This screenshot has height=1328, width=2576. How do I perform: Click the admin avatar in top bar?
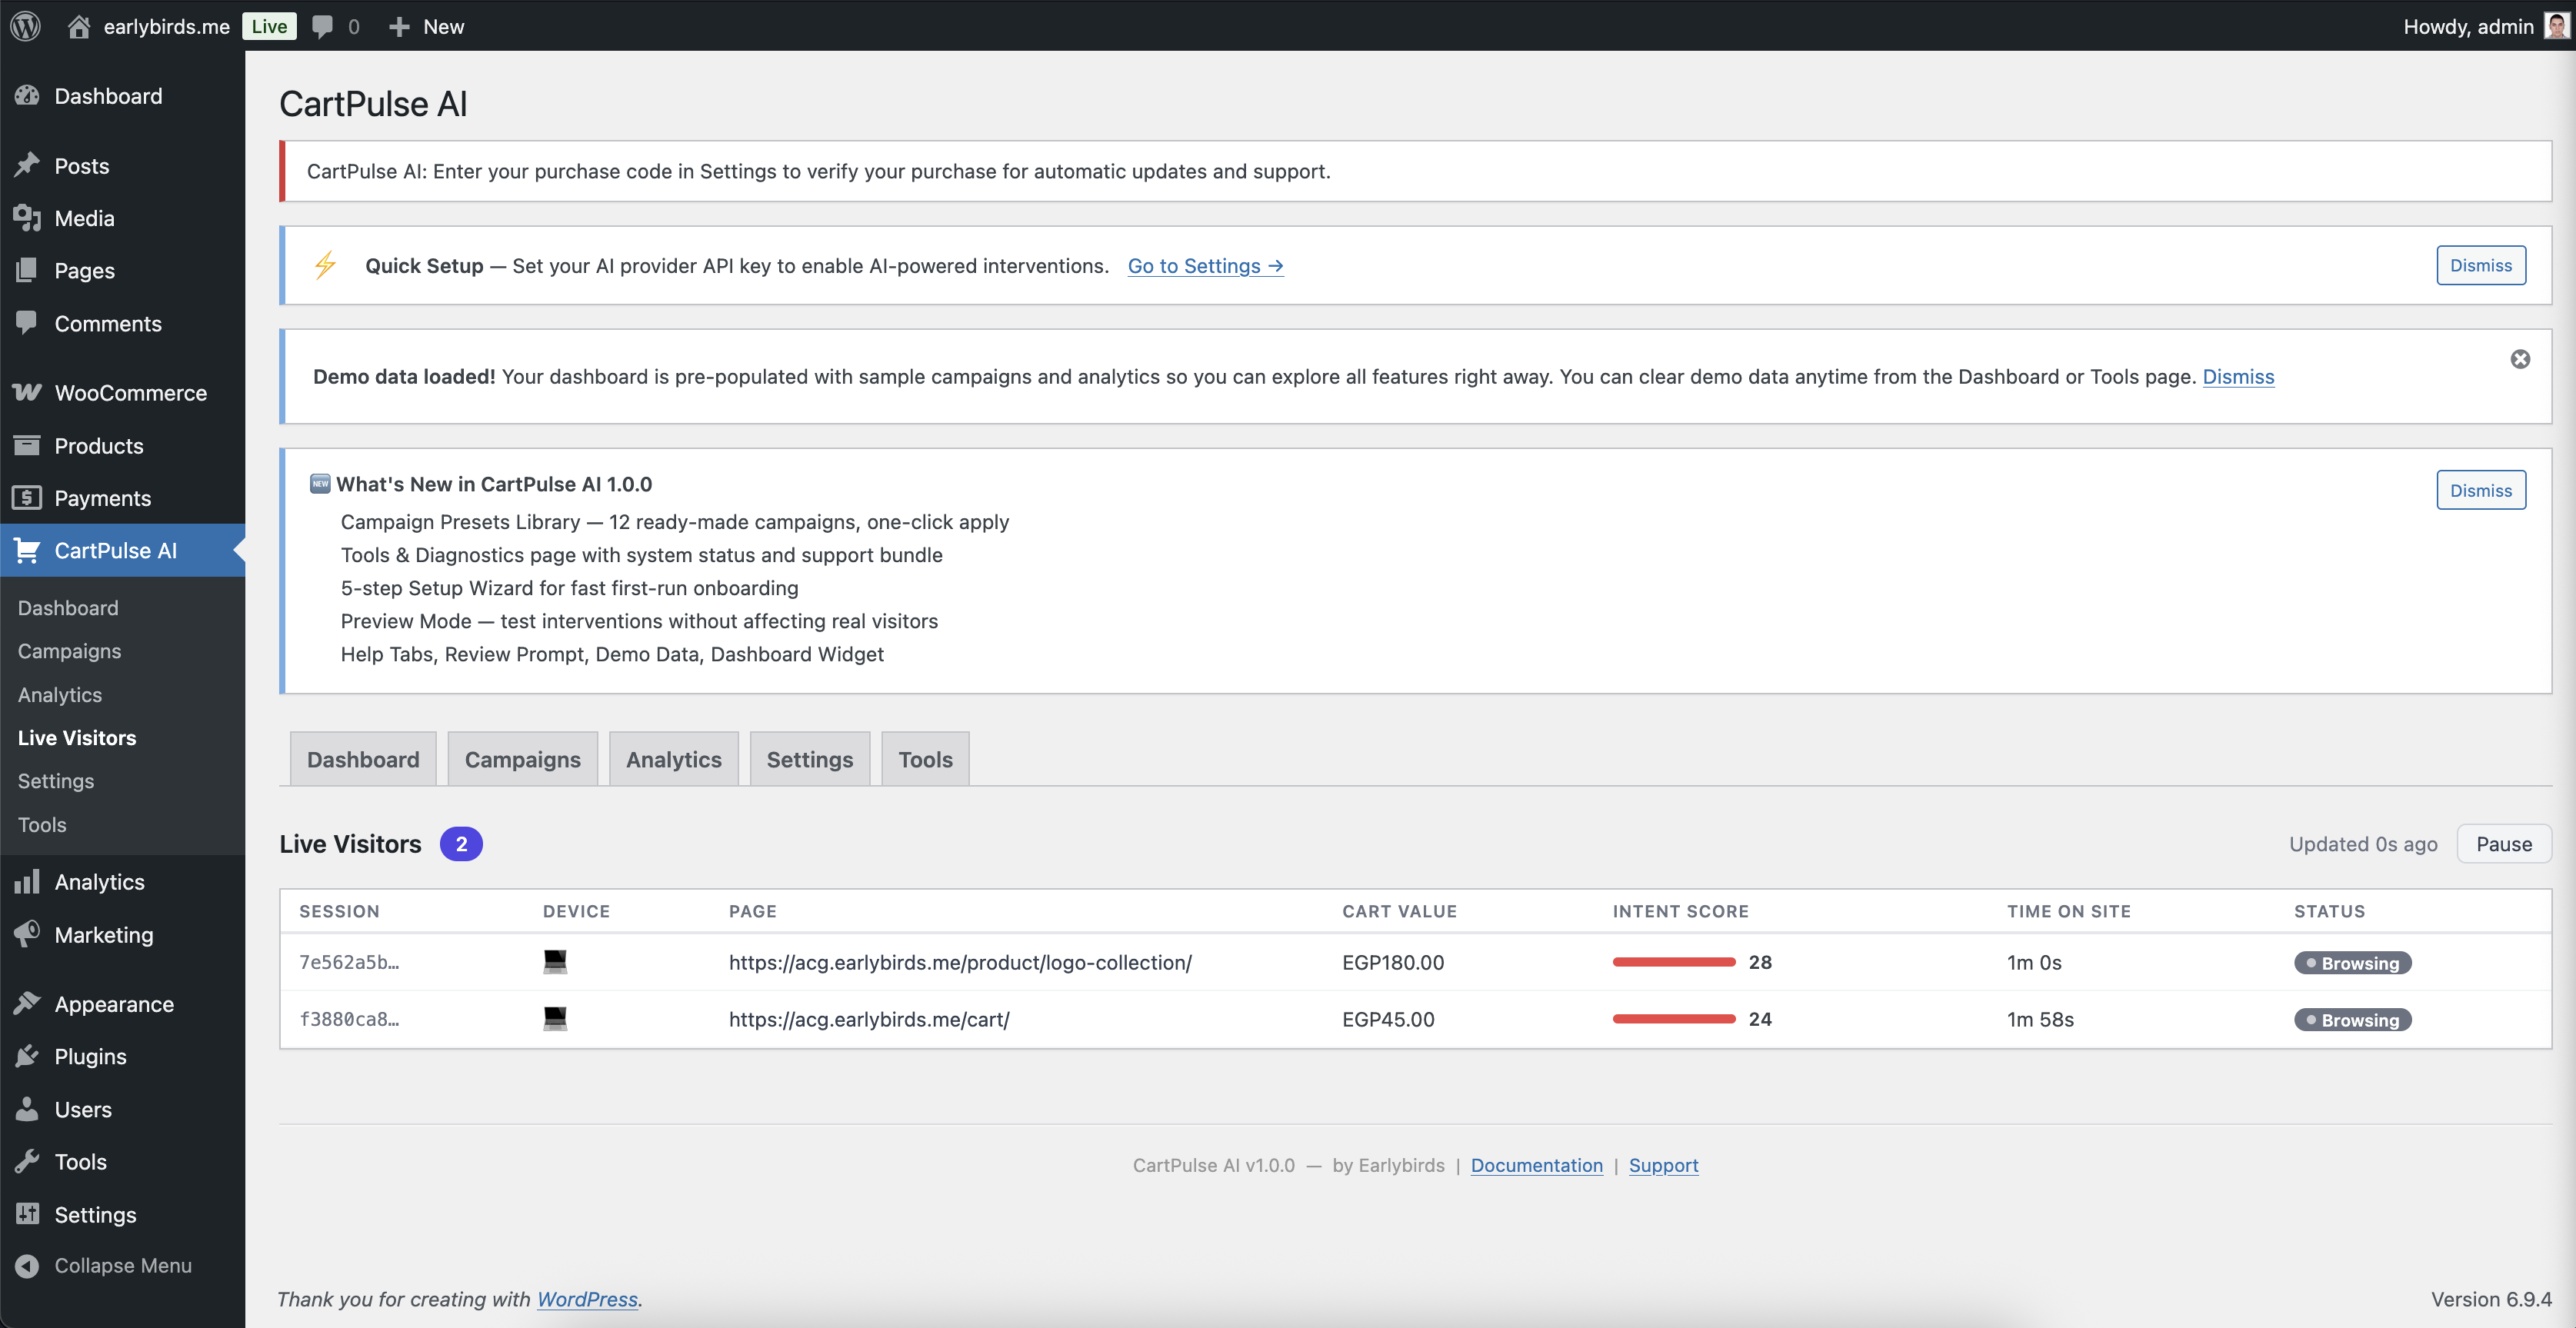coord(2552,26)
